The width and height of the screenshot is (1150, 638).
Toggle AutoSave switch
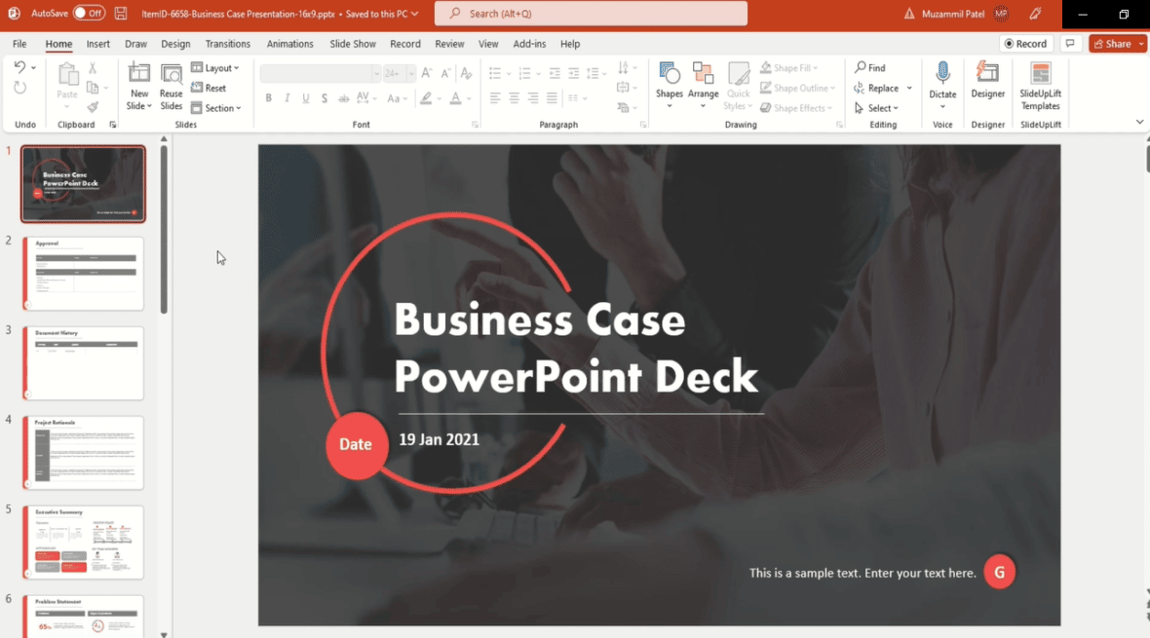pyautogui.click(x=89, y=14)
